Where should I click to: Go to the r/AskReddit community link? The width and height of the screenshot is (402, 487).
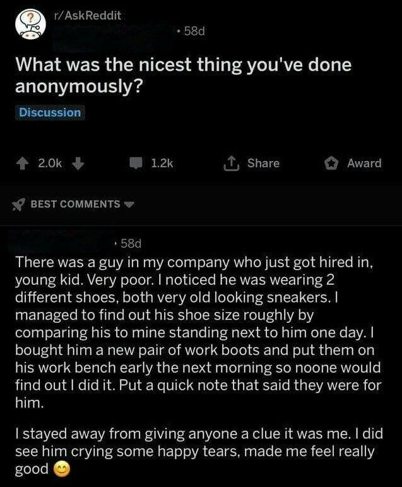pyautogui.click(x=86, y=12)
